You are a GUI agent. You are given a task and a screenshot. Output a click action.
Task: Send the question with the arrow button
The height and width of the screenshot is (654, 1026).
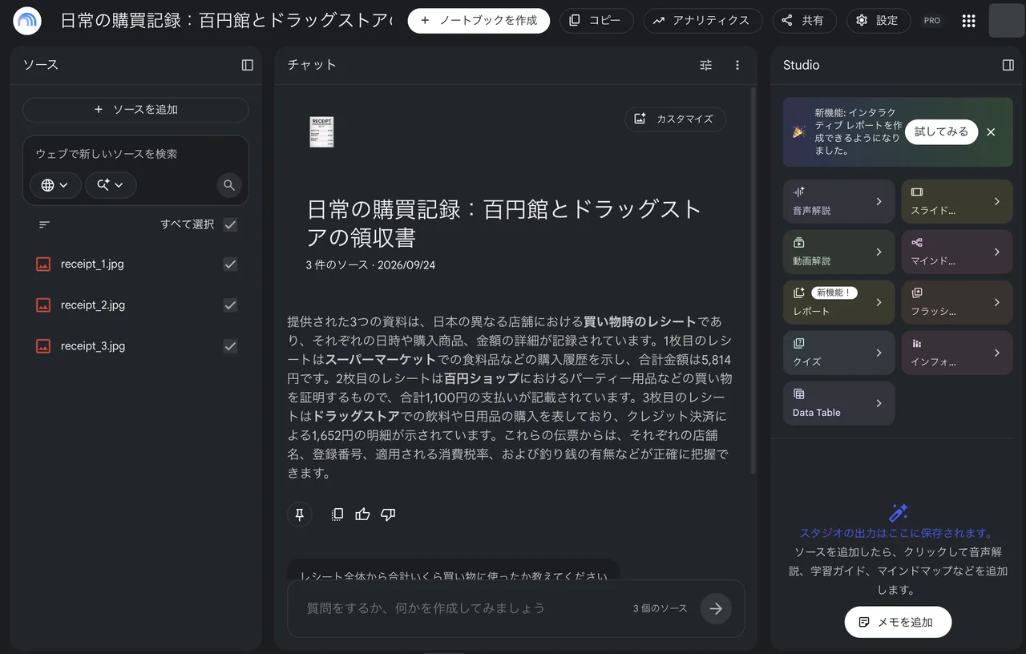click(x=716, y=608)
